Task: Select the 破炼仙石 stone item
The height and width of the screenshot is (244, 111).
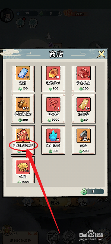Action: [53, 79]
